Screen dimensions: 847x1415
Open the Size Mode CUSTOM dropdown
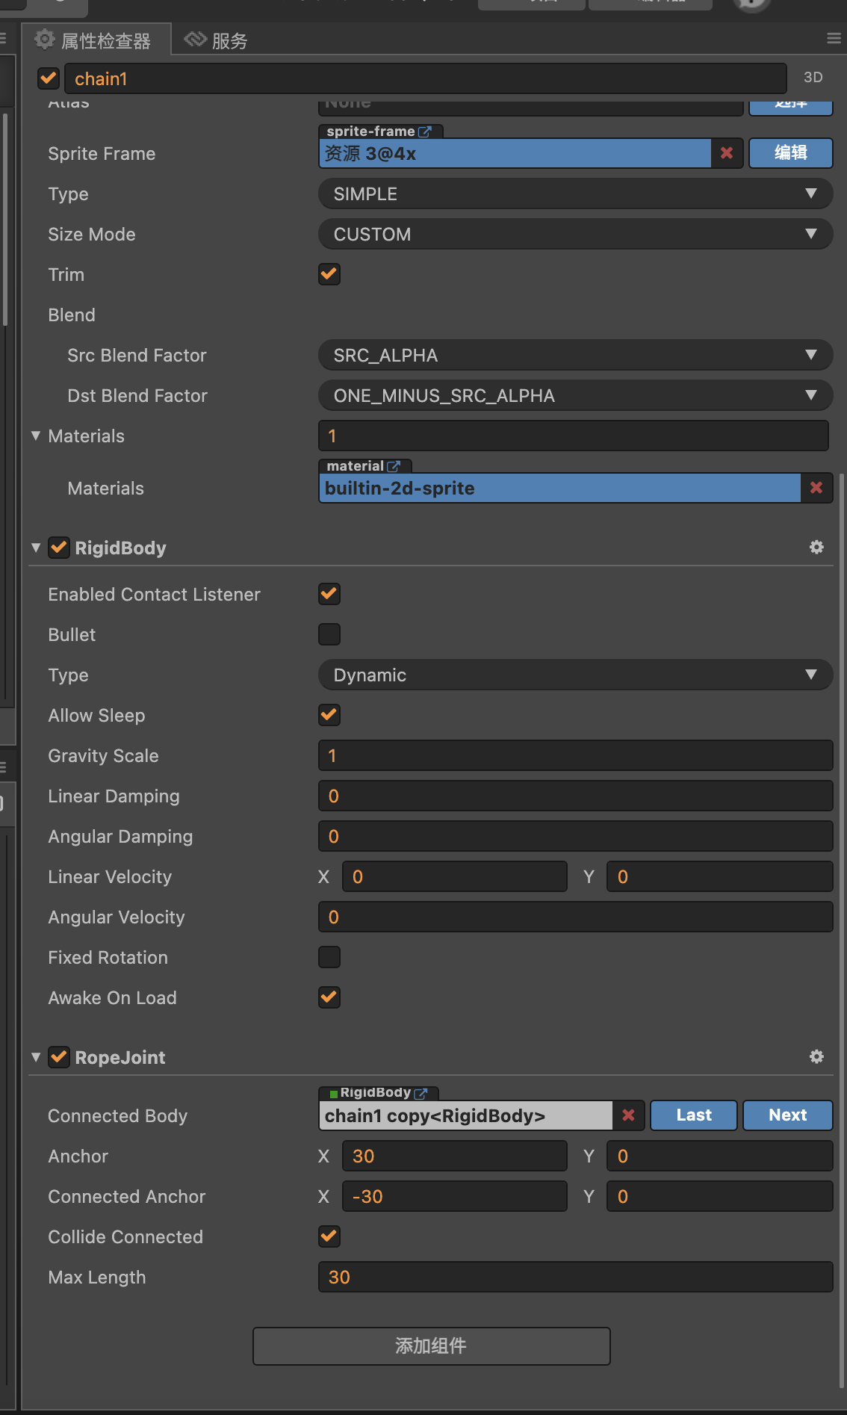(x=575, y=234)
